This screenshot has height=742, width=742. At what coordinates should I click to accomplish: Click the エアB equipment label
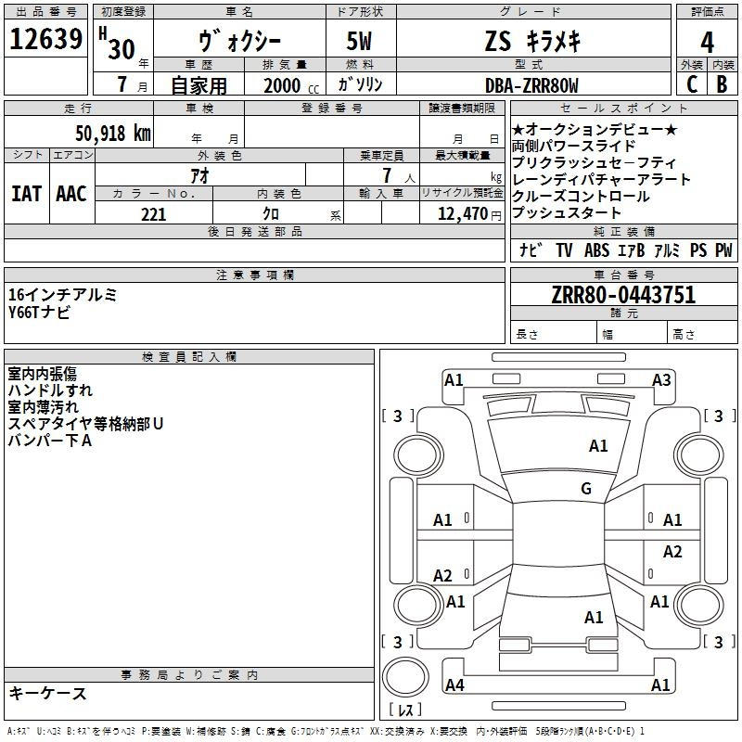point(631,250)
